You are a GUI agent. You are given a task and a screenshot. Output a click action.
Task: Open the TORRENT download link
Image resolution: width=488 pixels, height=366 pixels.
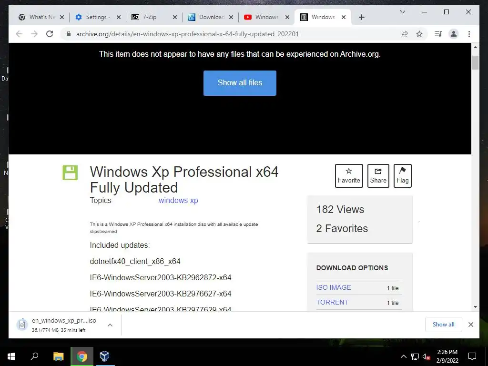click(332, 302)
